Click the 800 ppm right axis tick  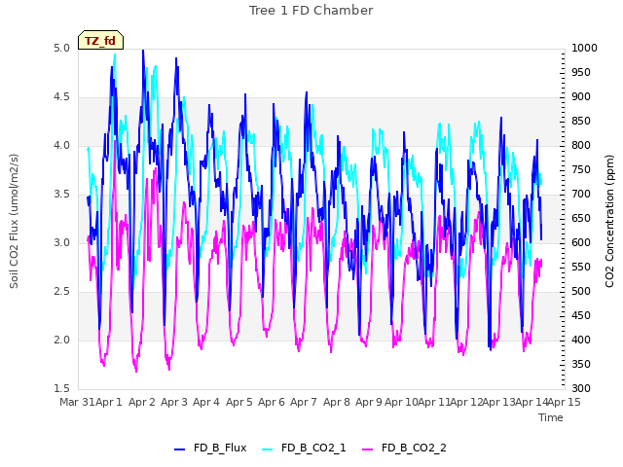[581, 146]
